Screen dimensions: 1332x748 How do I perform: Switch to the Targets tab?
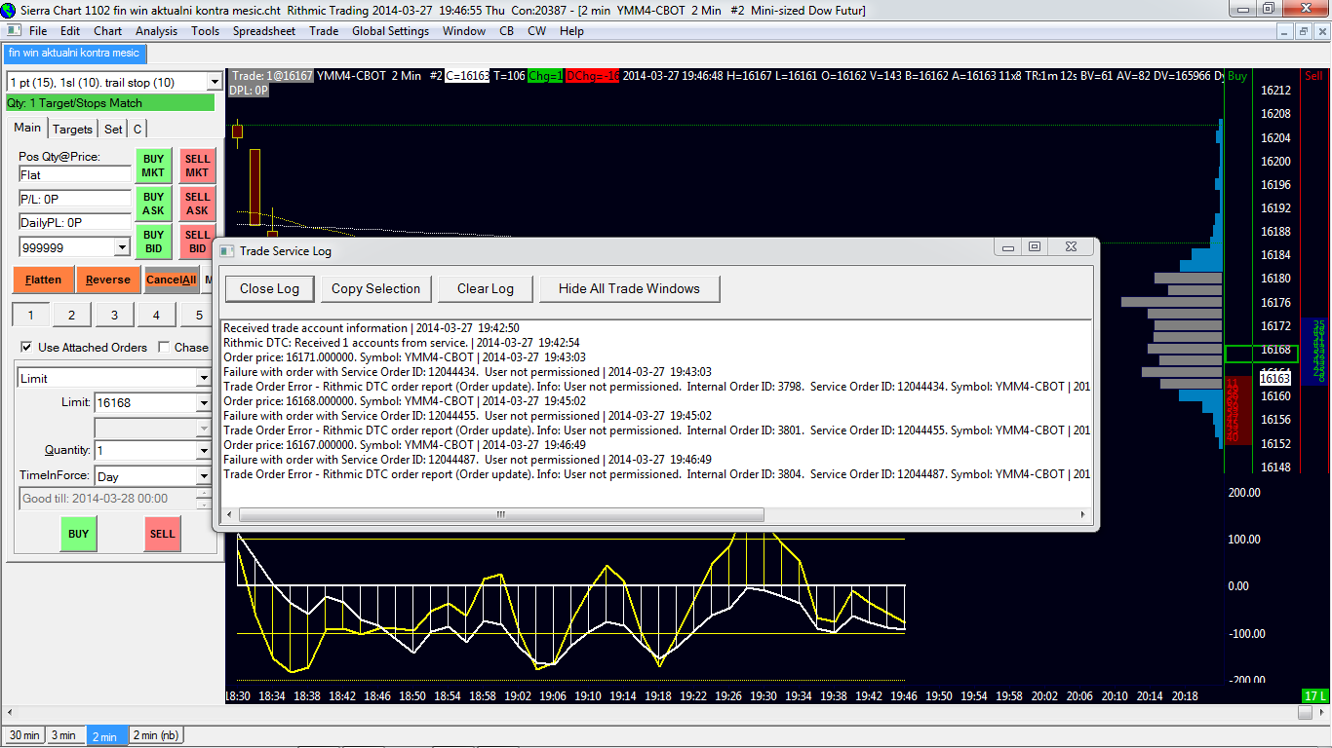72,129
